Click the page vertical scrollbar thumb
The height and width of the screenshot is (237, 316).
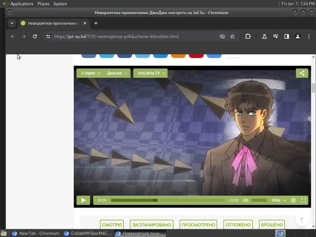[313, 87]
